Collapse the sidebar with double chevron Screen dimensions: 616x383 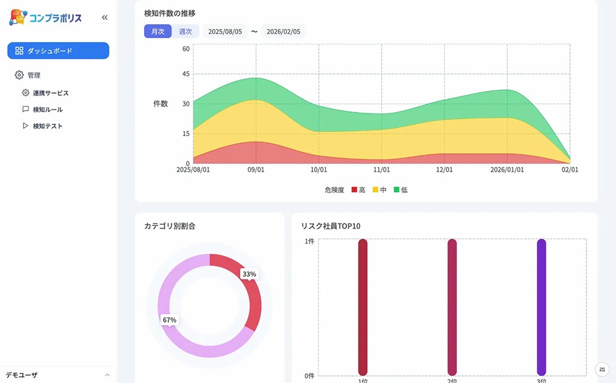click(105, 18)
